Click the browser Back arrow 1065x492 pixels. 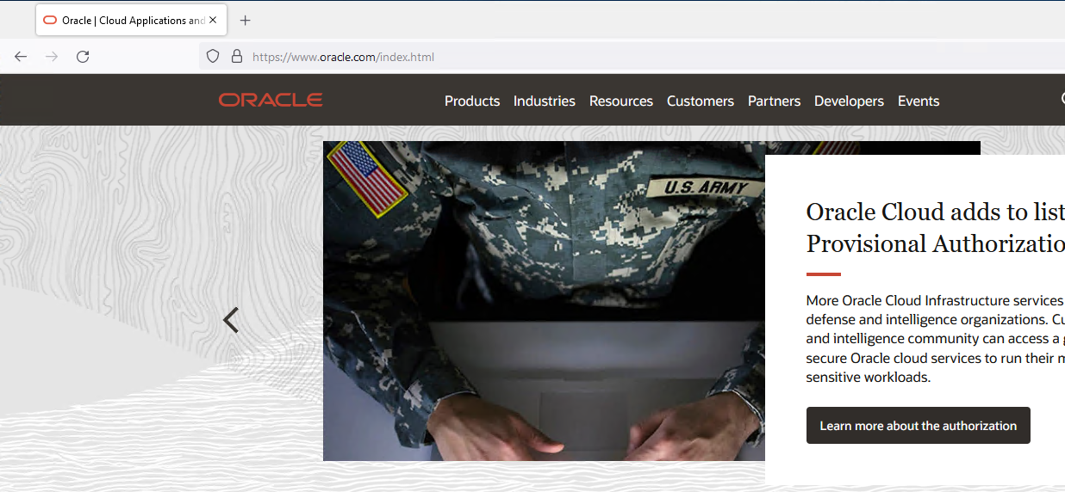pyautogui.click(x=21, y=57)
